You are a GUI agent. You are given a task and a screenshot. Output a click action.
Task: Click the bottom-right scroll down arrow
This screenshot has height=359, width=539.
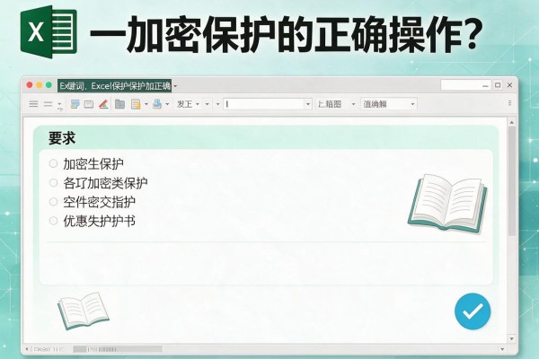(x=502, y=349)
